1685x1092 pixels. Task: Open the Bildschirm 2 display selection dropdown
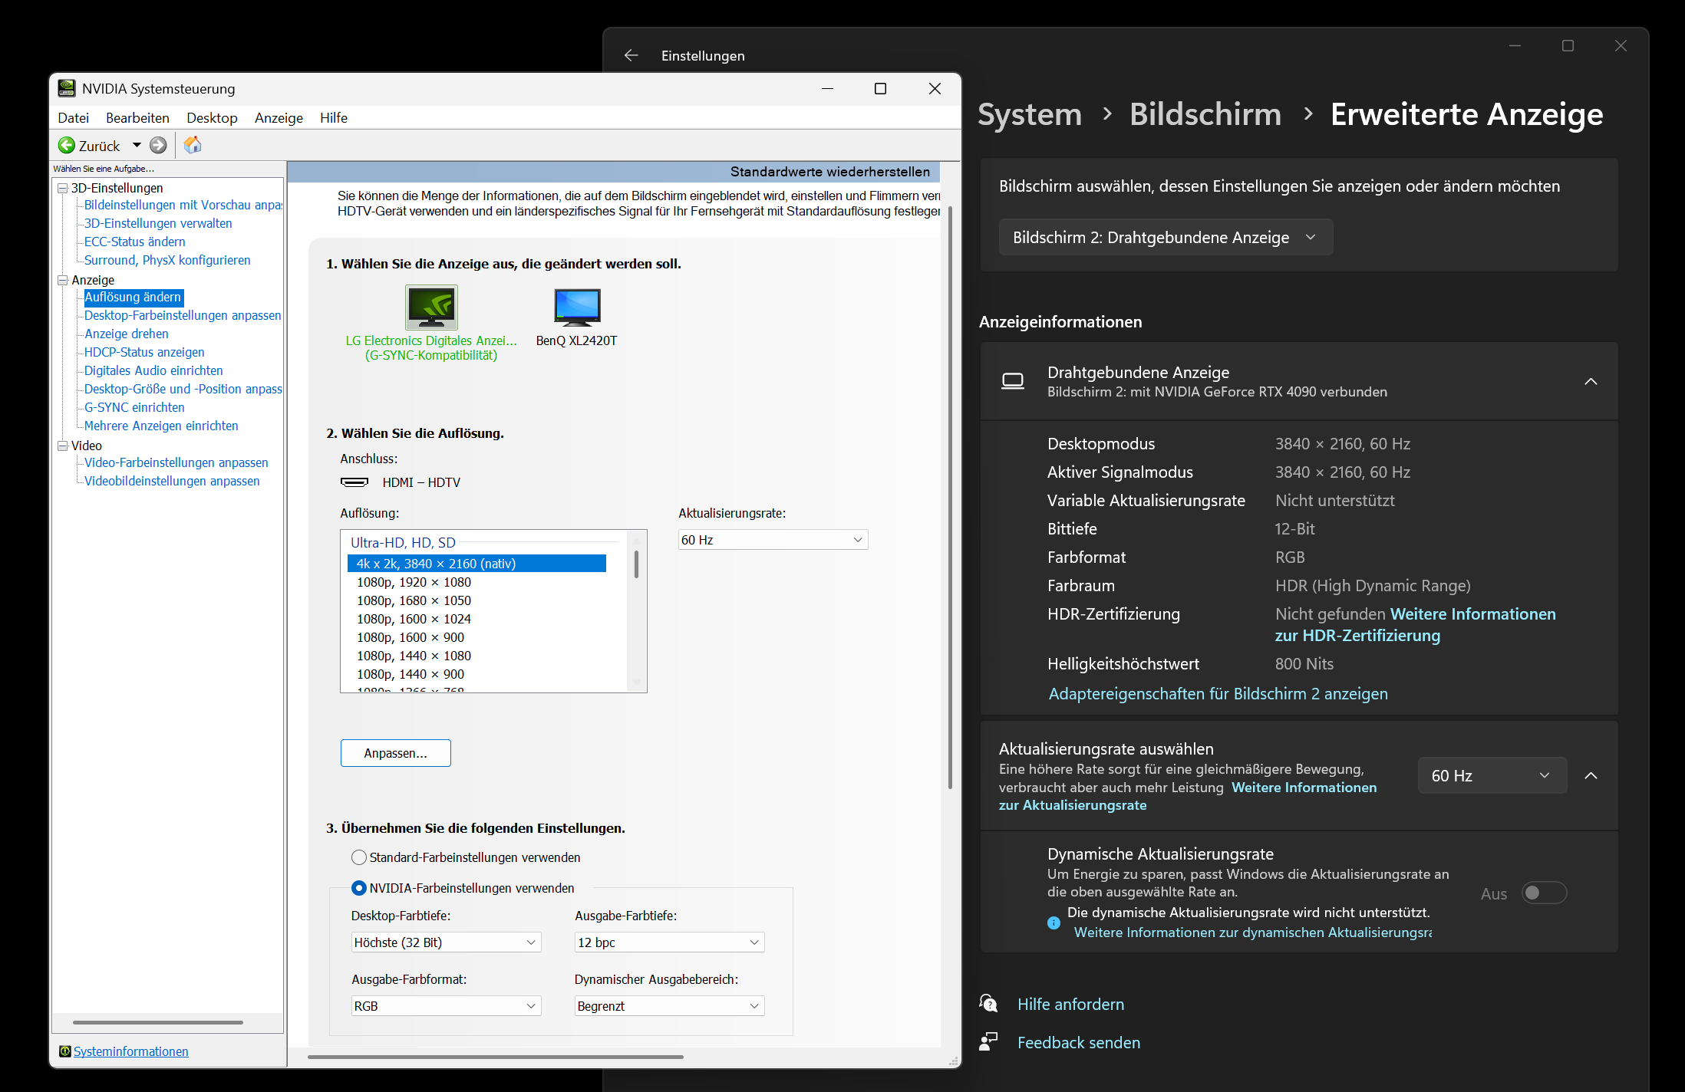(1165, 238)
